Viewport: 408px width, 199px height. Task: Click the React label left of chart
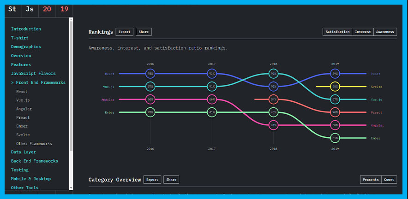coord(109,74)
